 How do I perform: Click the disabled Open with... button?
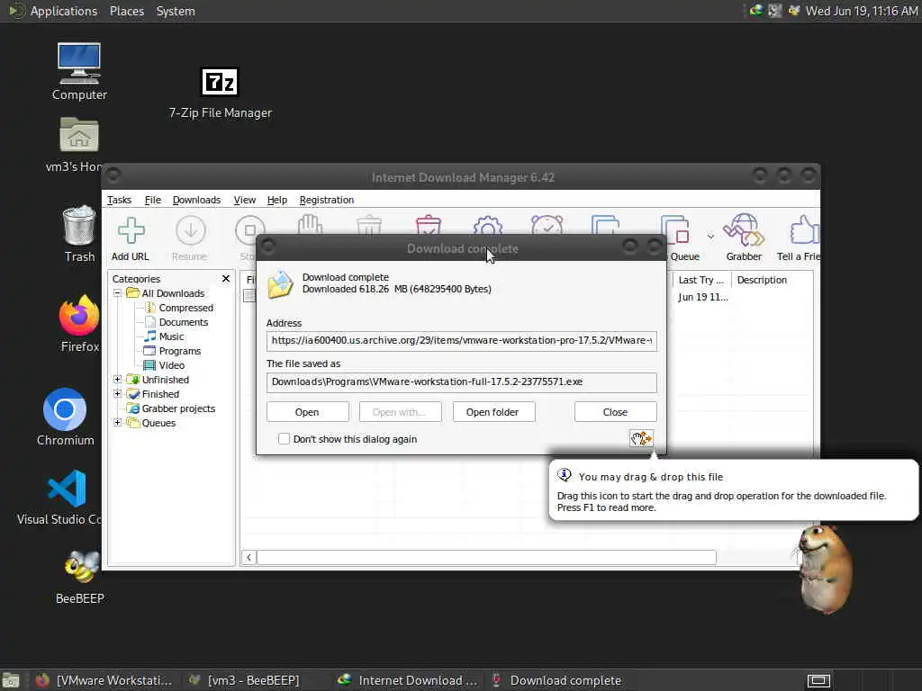(x=401, y=412)
